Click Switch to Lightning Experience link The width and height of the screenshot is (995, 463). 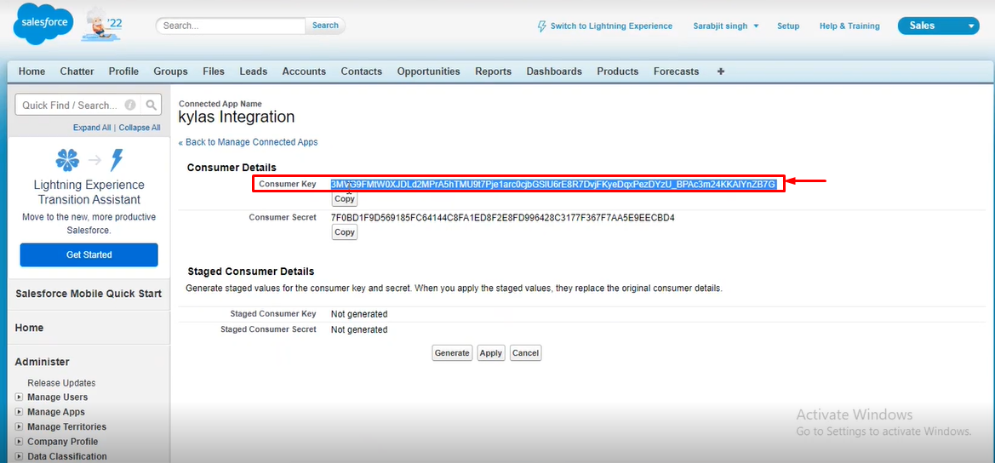[611, 26]
